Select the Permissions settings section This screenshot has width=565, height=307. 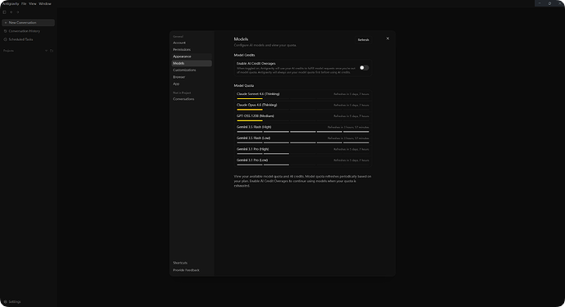click(x=192, y=50)
